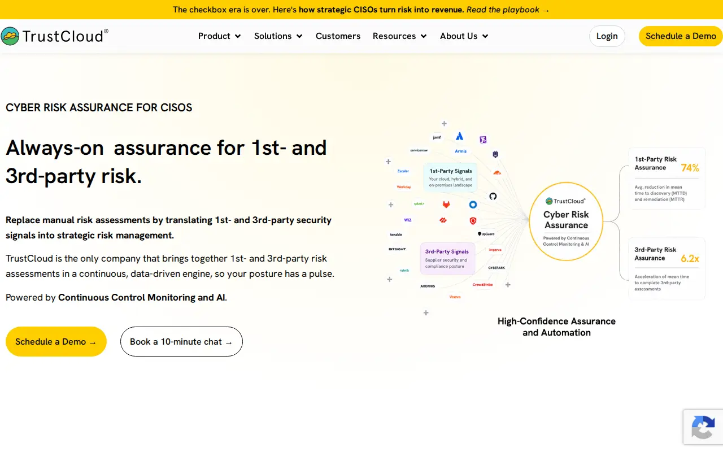The width and height of the screenshot is (723, 452).
Task: Click the 'CYBERARK' label in the diagram
Action: pos(496,268)
